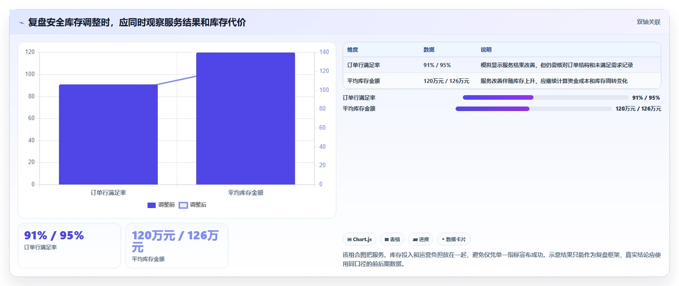Click the 91% / 95% progress value

coord(646,97)
